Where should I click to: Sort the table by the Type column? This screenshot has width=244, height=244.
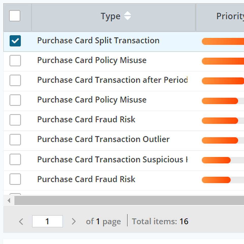[111, 16]
